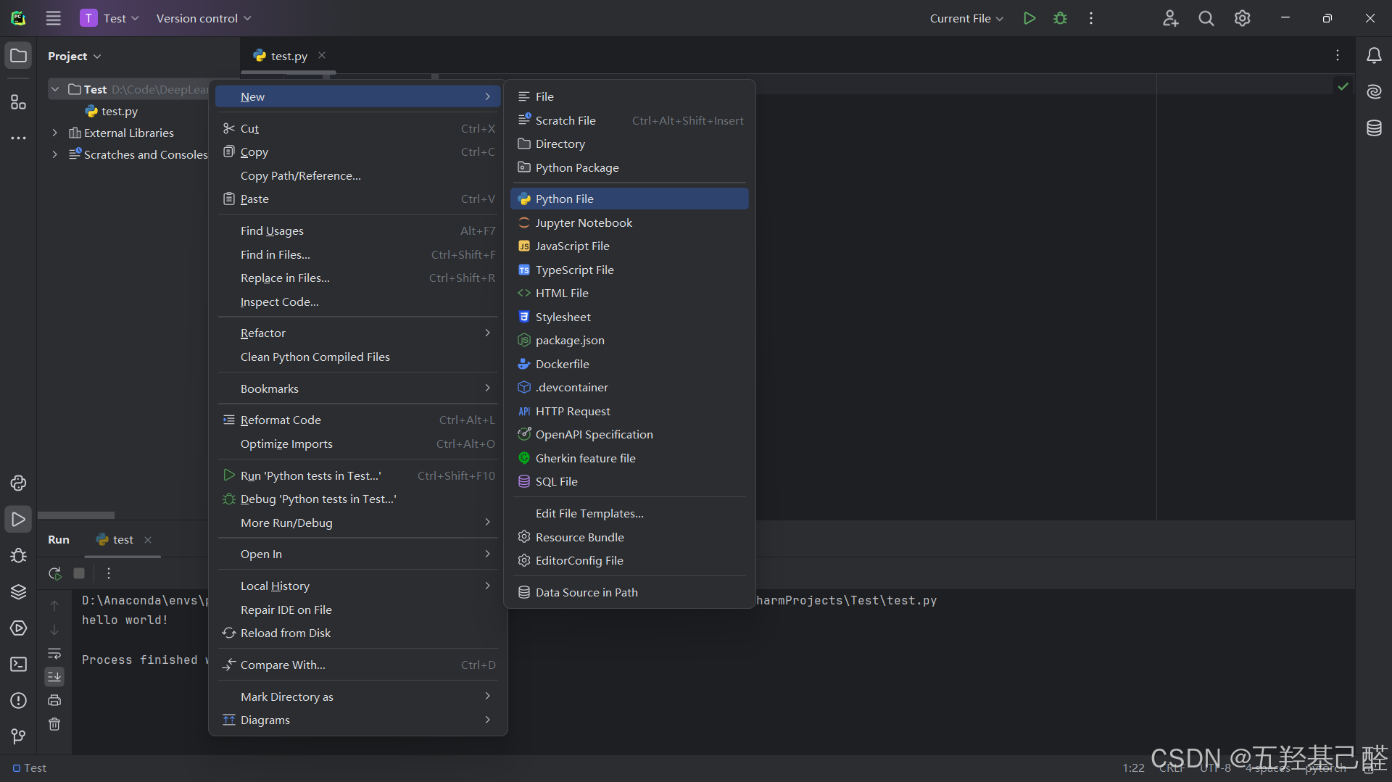
Task: Open Python Console tool window icon
Action: pos(18,483)
